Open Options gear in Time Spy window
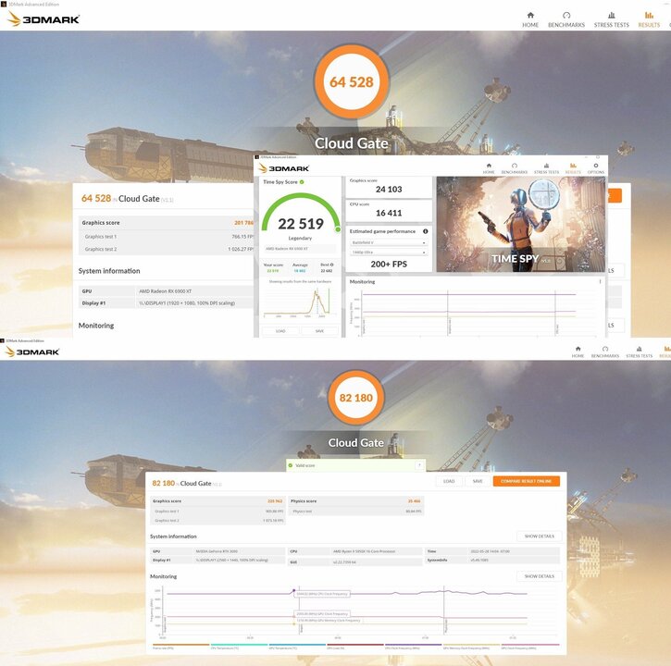The height and width of the screenshot is (666, 671). coord(595,167)
